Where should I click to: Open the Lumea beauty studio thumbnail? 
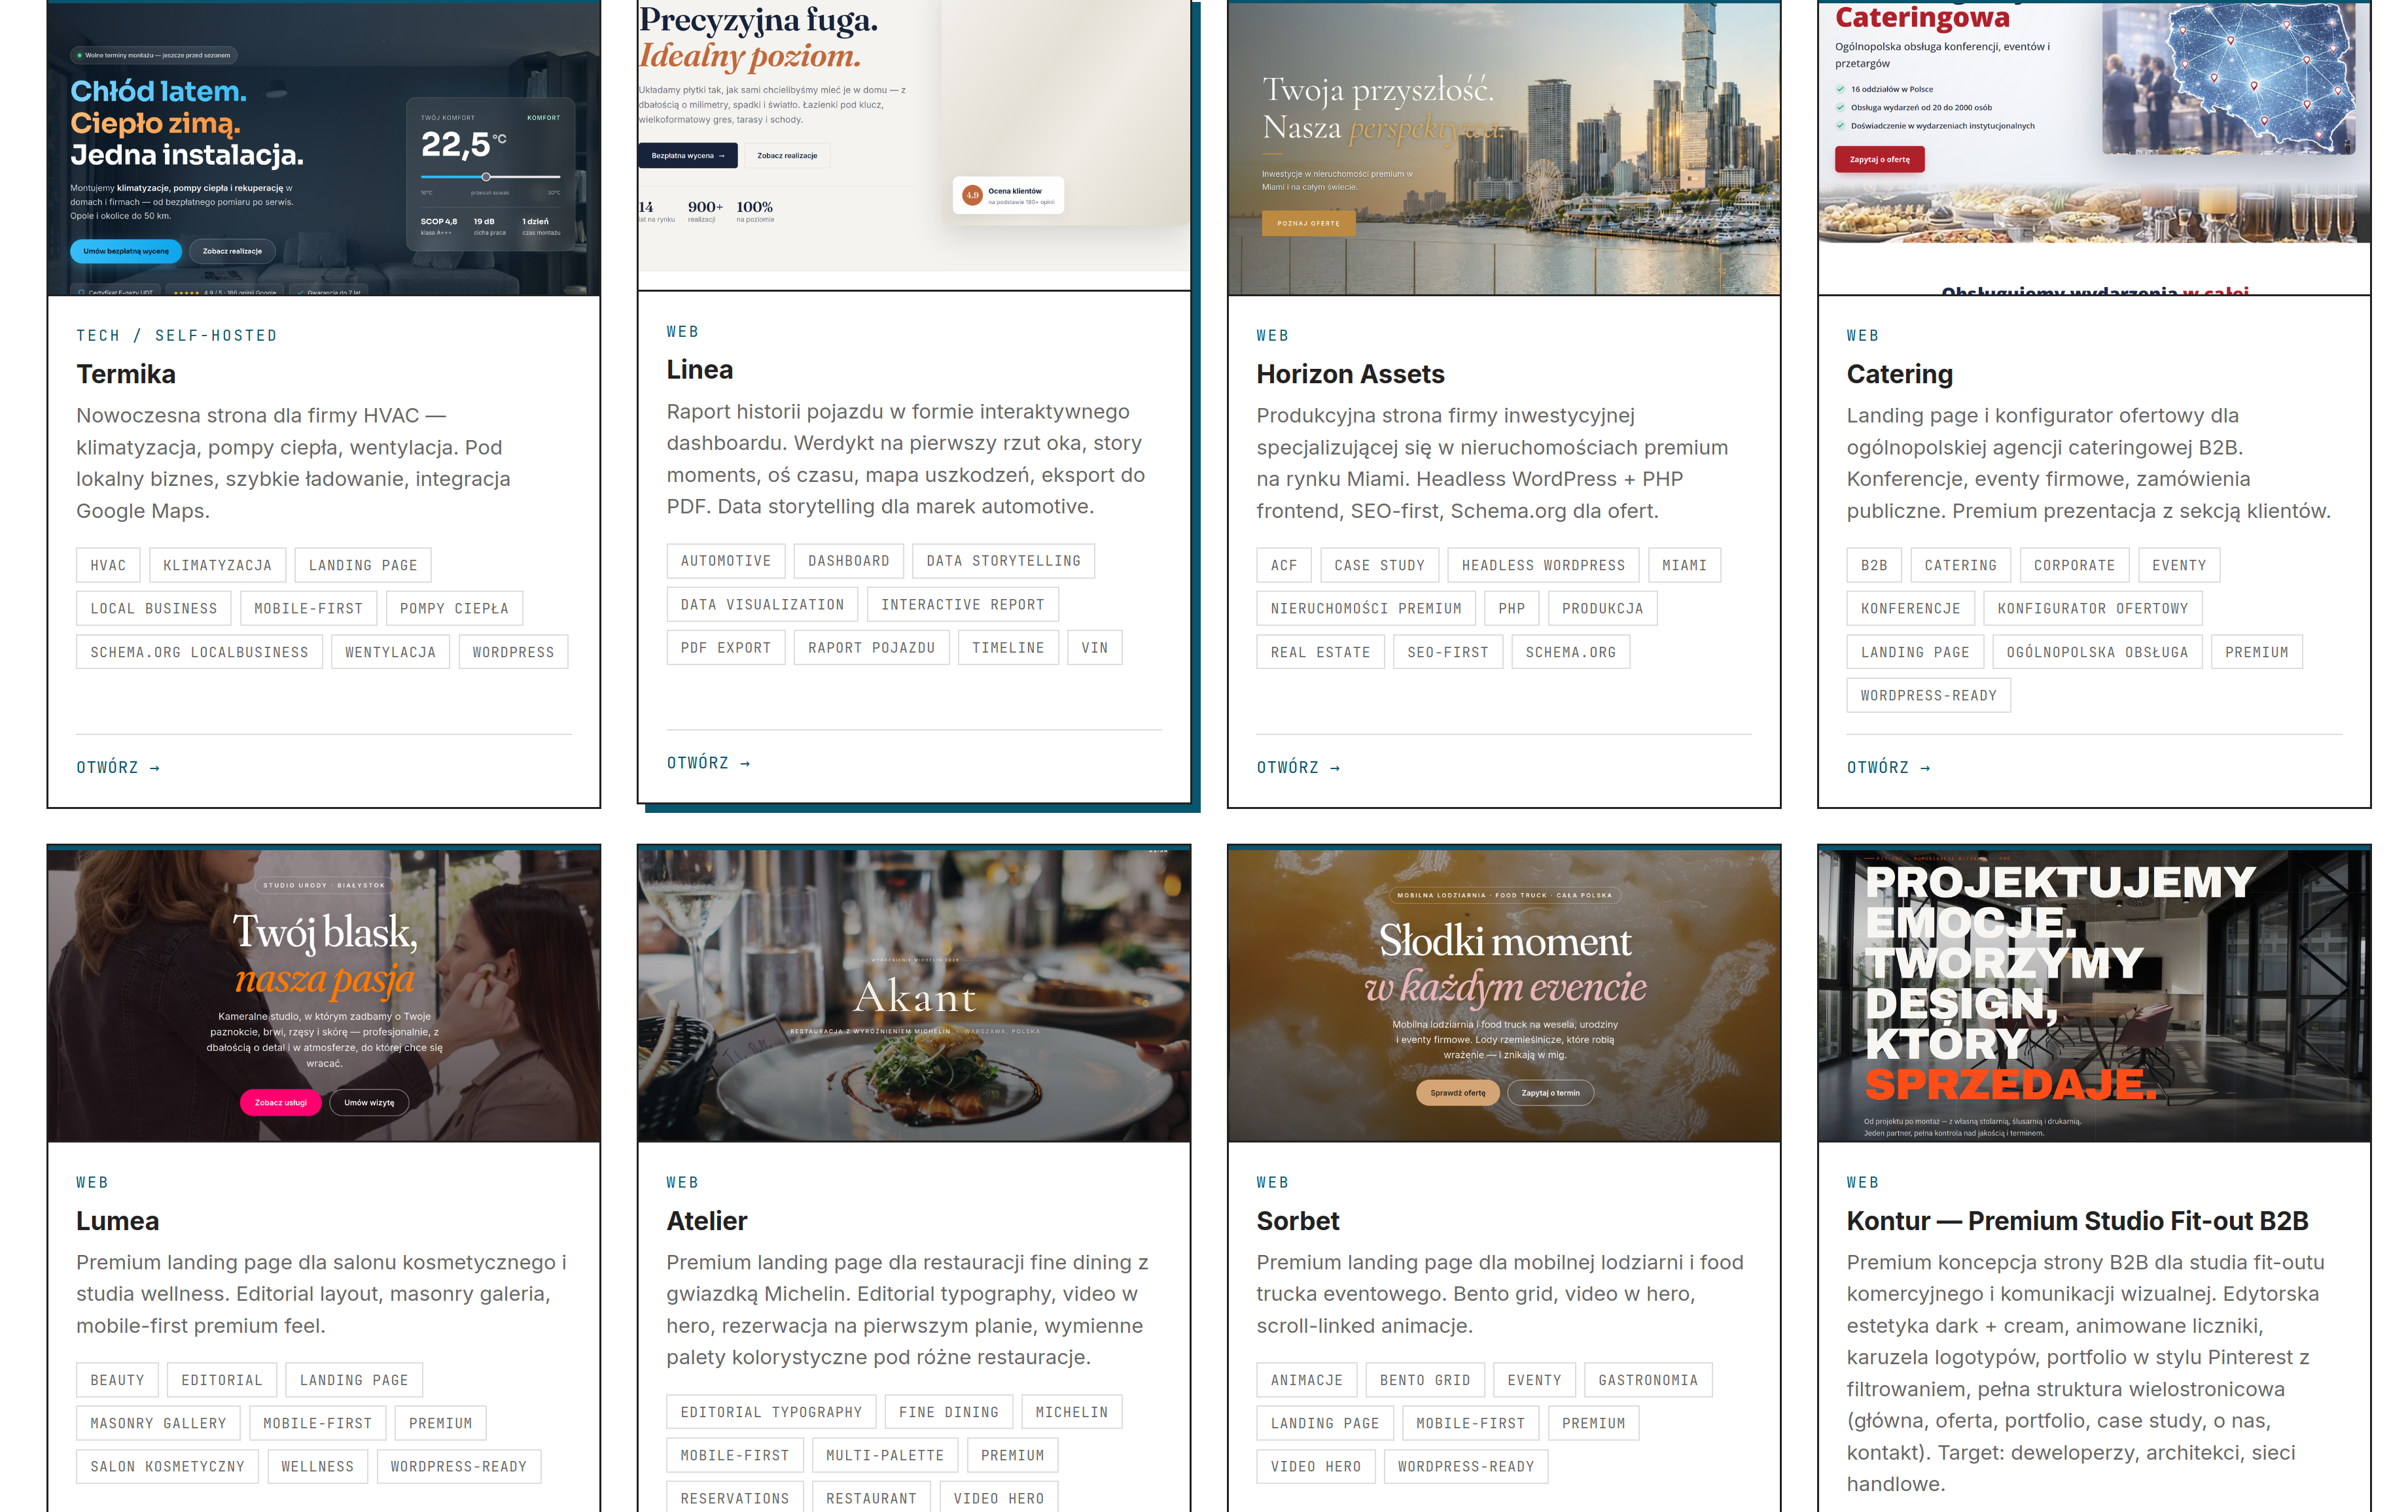pyautogui.click(x=324, y=995)
